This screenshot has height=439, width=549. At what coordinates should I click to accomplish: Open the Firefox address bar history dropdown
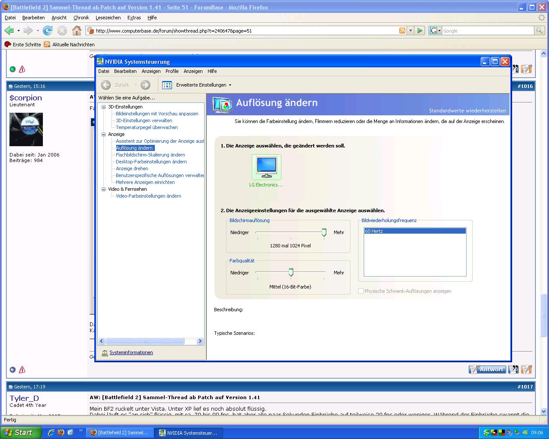[x=410, y=30]
